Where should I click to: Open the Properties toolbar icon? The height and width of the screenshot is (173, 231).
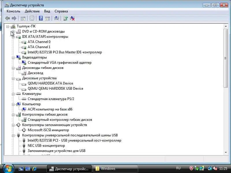[x=32, y=18]
